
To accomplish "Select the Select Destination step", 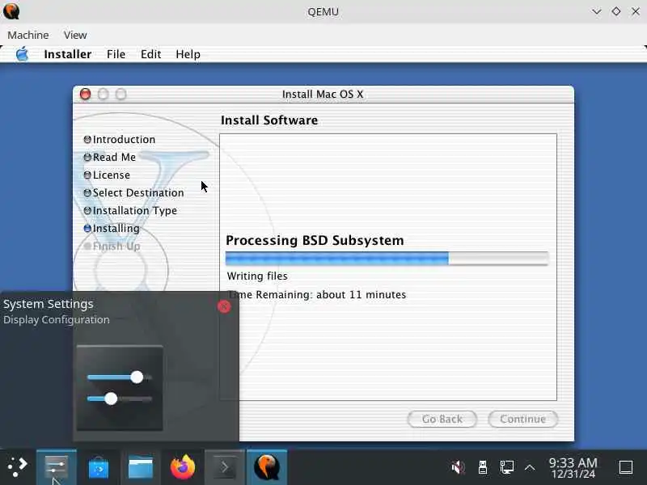I will tap(133, 192).
